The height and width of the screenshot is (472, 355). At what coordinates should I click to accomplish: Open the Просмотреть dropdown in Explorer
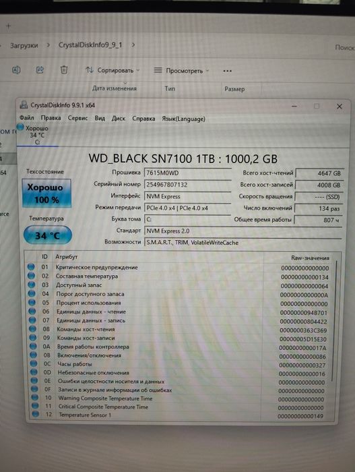[181, 71]
